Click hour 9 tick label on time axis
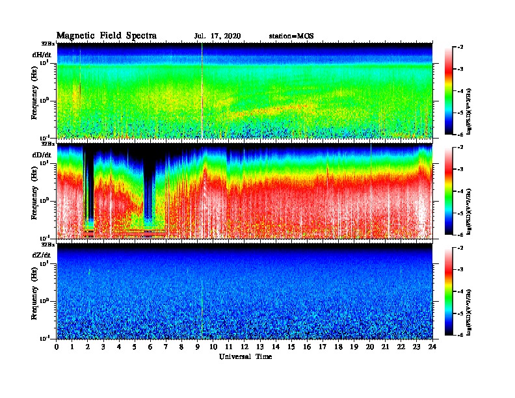The height and width of the screenshot is (398, 515). (198, 347)
